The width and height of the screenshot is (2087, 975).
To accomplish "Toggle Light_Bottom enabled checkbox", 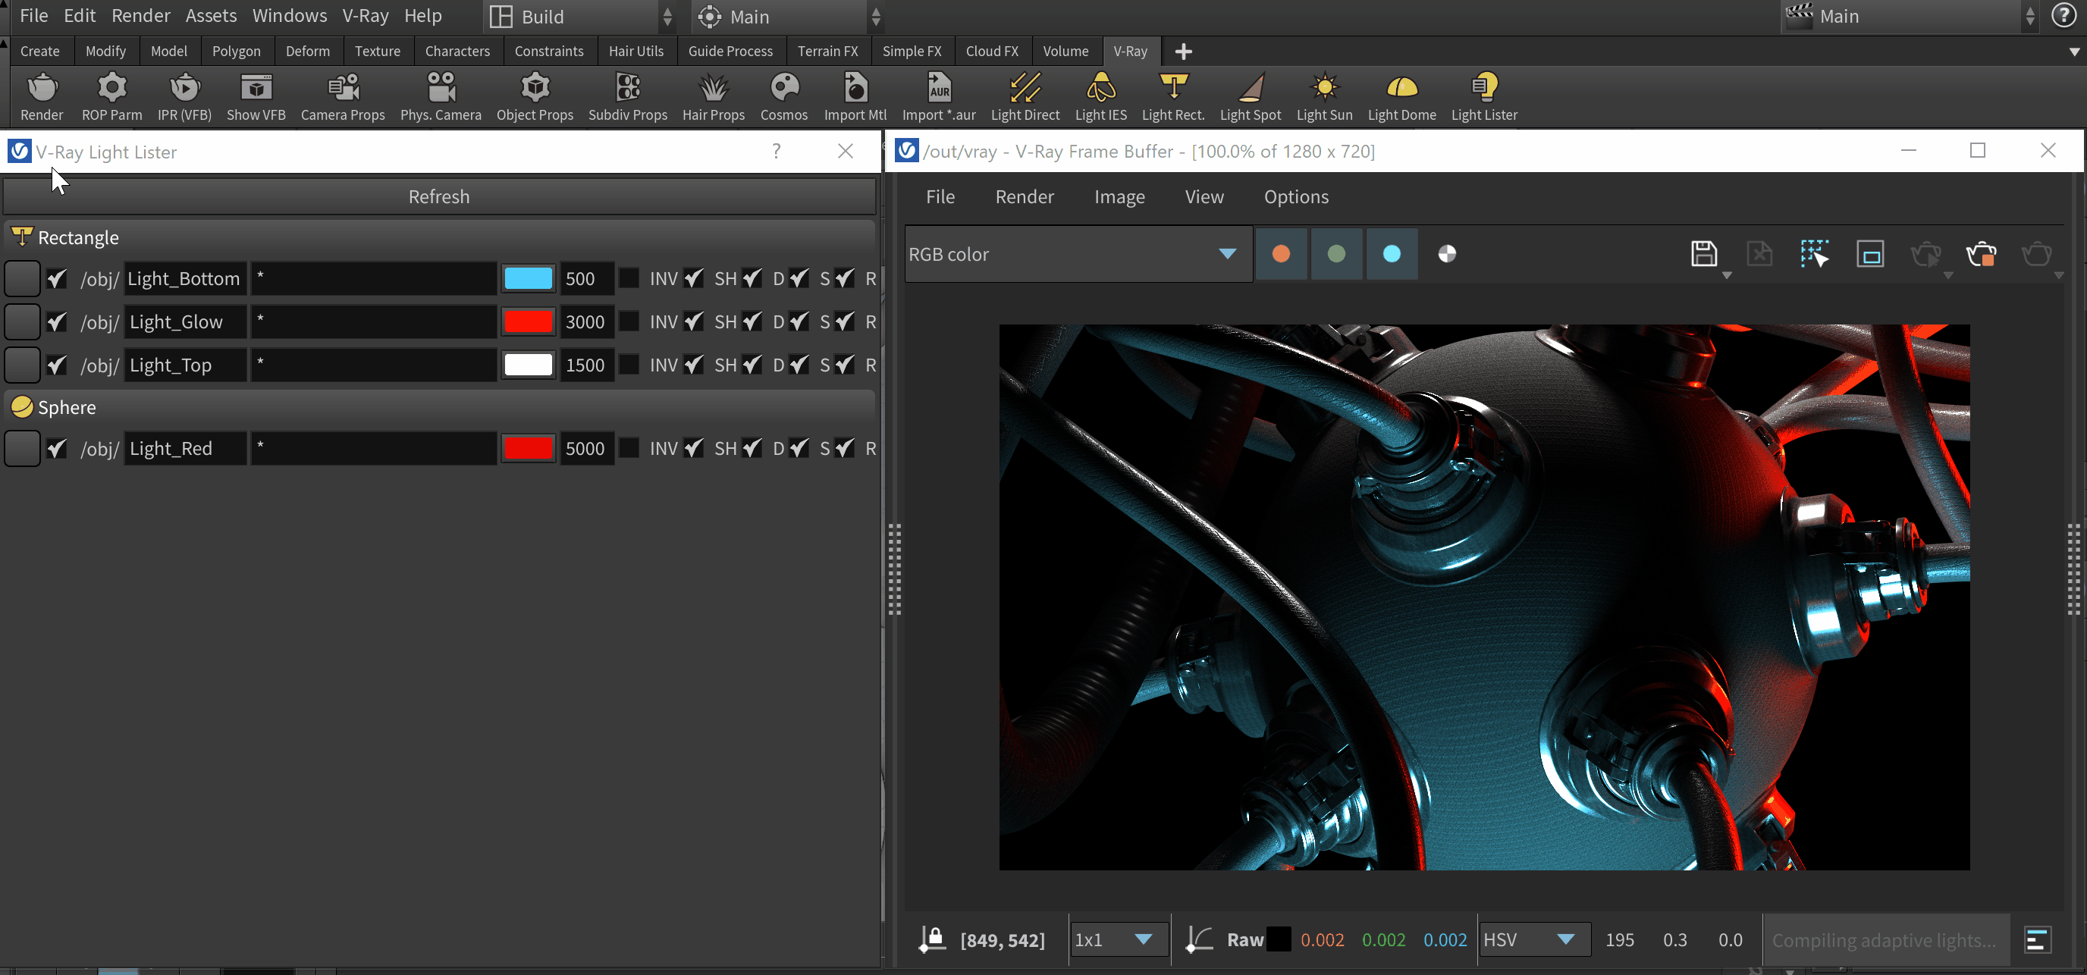I will [x=56, y=278].
